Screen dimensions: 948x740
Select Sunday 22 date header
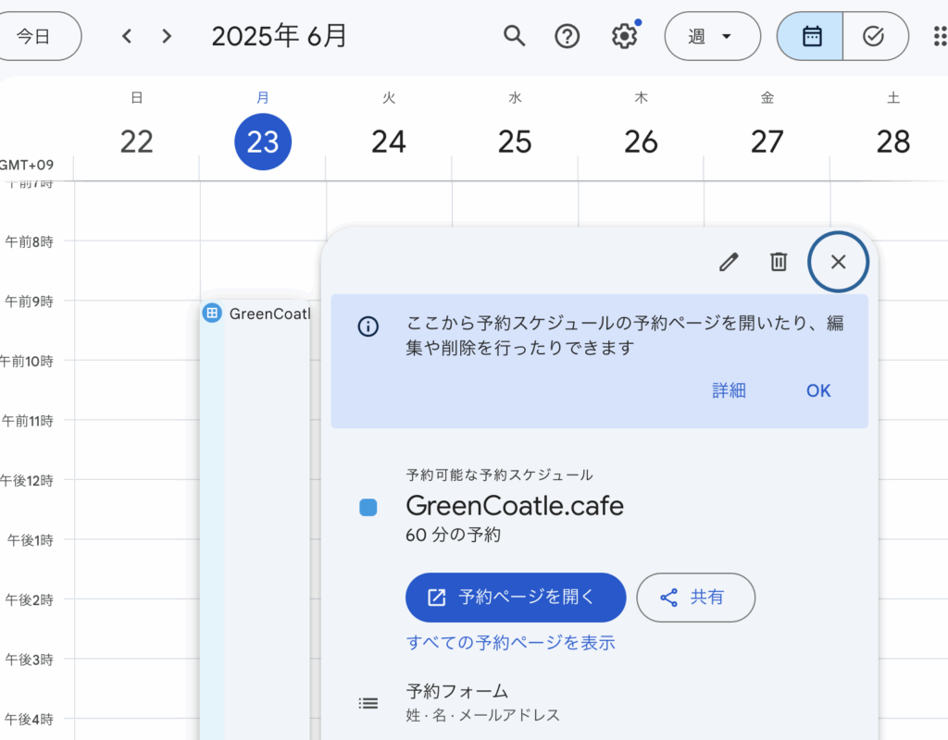point(137,142)
